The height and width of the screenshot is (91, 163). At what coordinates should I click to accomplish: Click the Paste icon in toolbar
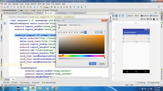pyautogui.click(x=24, y=7)
